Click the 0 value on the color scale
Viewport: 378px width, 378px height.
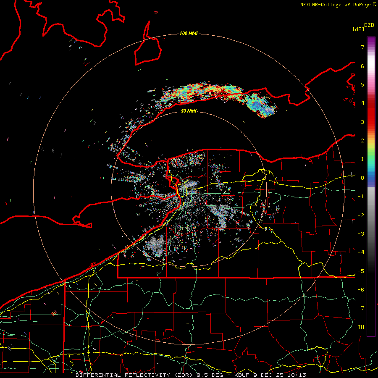[x=362, y=178]
